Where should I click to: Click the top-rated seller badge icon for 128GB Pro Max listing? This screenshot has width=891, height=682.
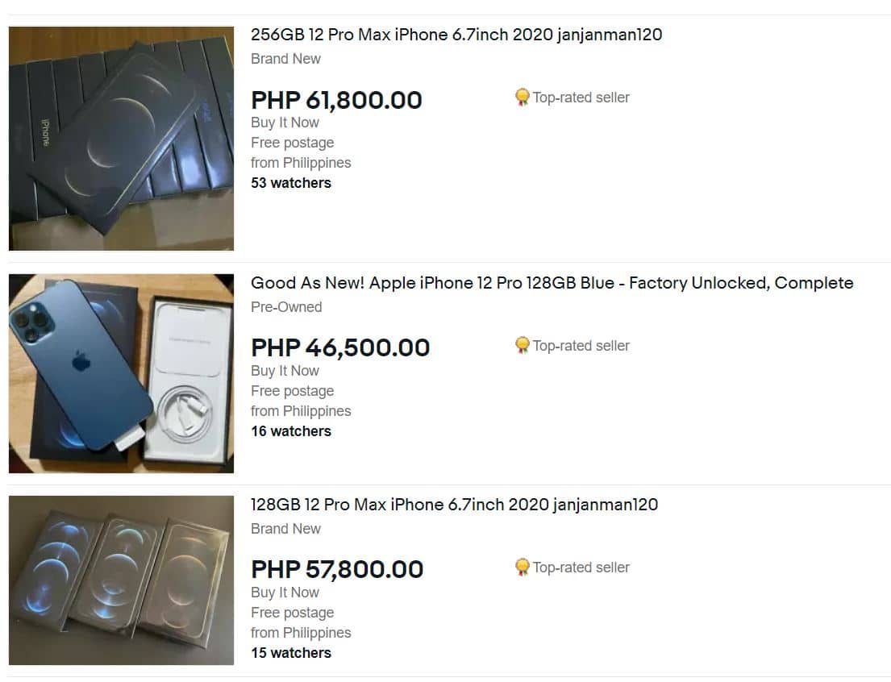522,568
